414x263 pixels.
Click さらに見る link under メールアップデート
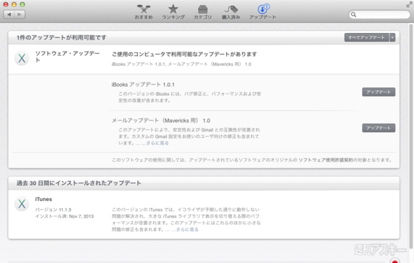(x=157, y=143)
